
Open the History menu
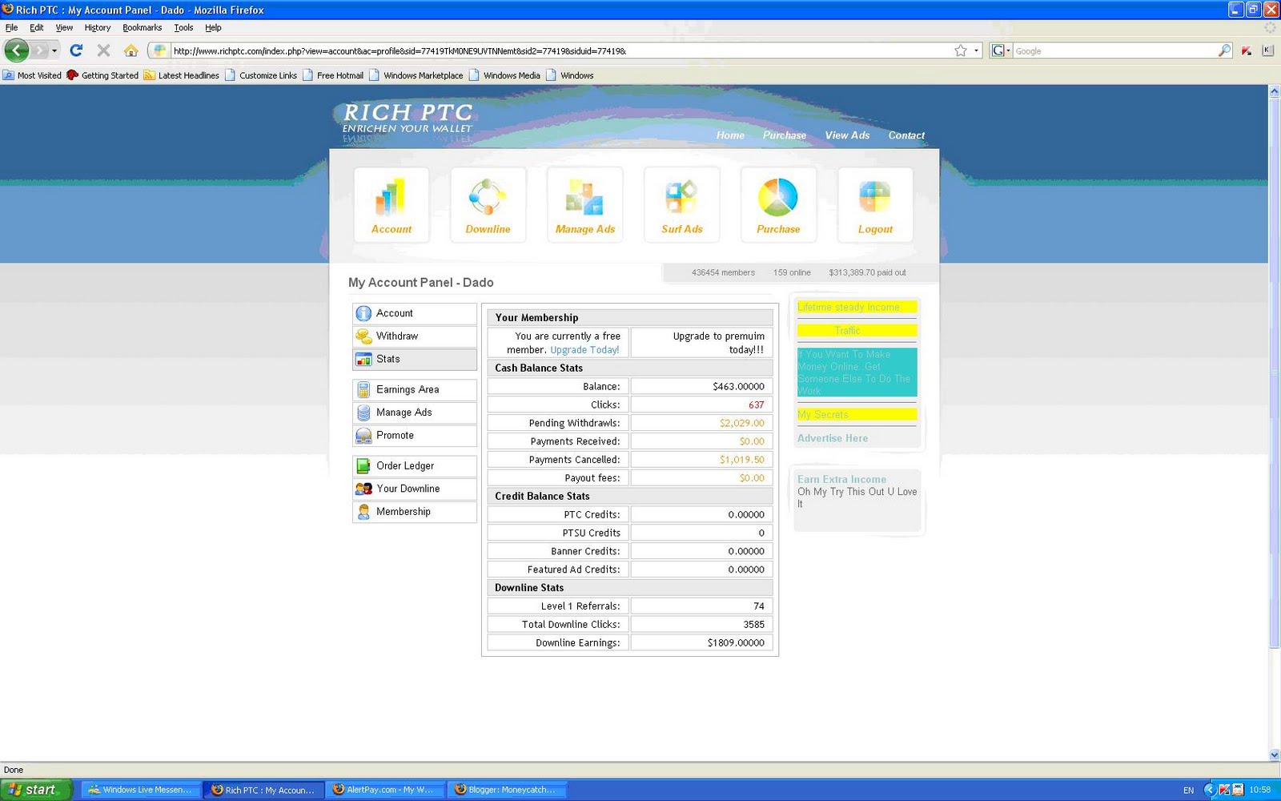[98, 27]
